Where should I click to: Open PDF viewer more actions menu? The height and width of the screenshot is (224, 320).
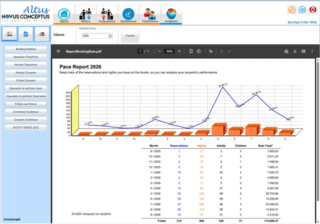point(312,51)
